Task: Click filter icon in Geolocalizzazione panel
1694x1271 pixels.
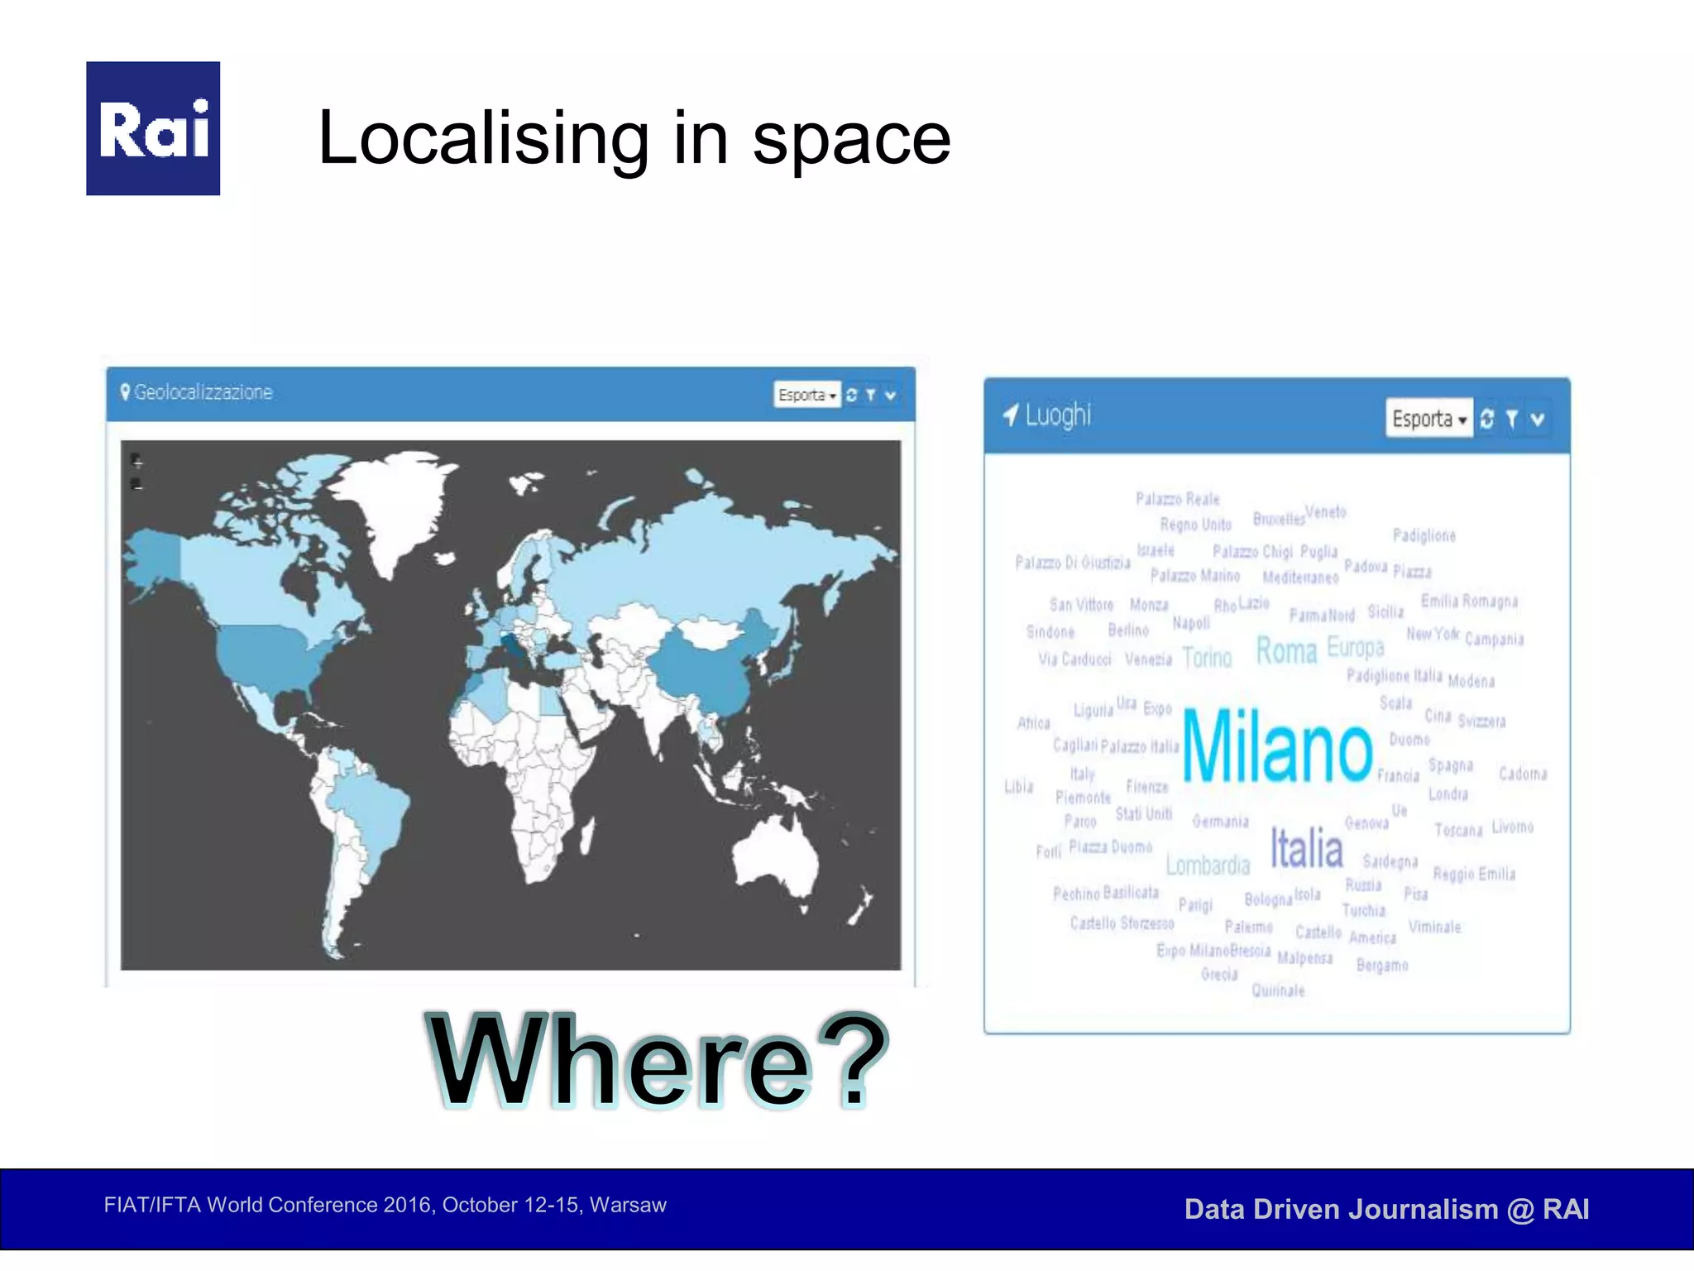Action: pos(871,396)
